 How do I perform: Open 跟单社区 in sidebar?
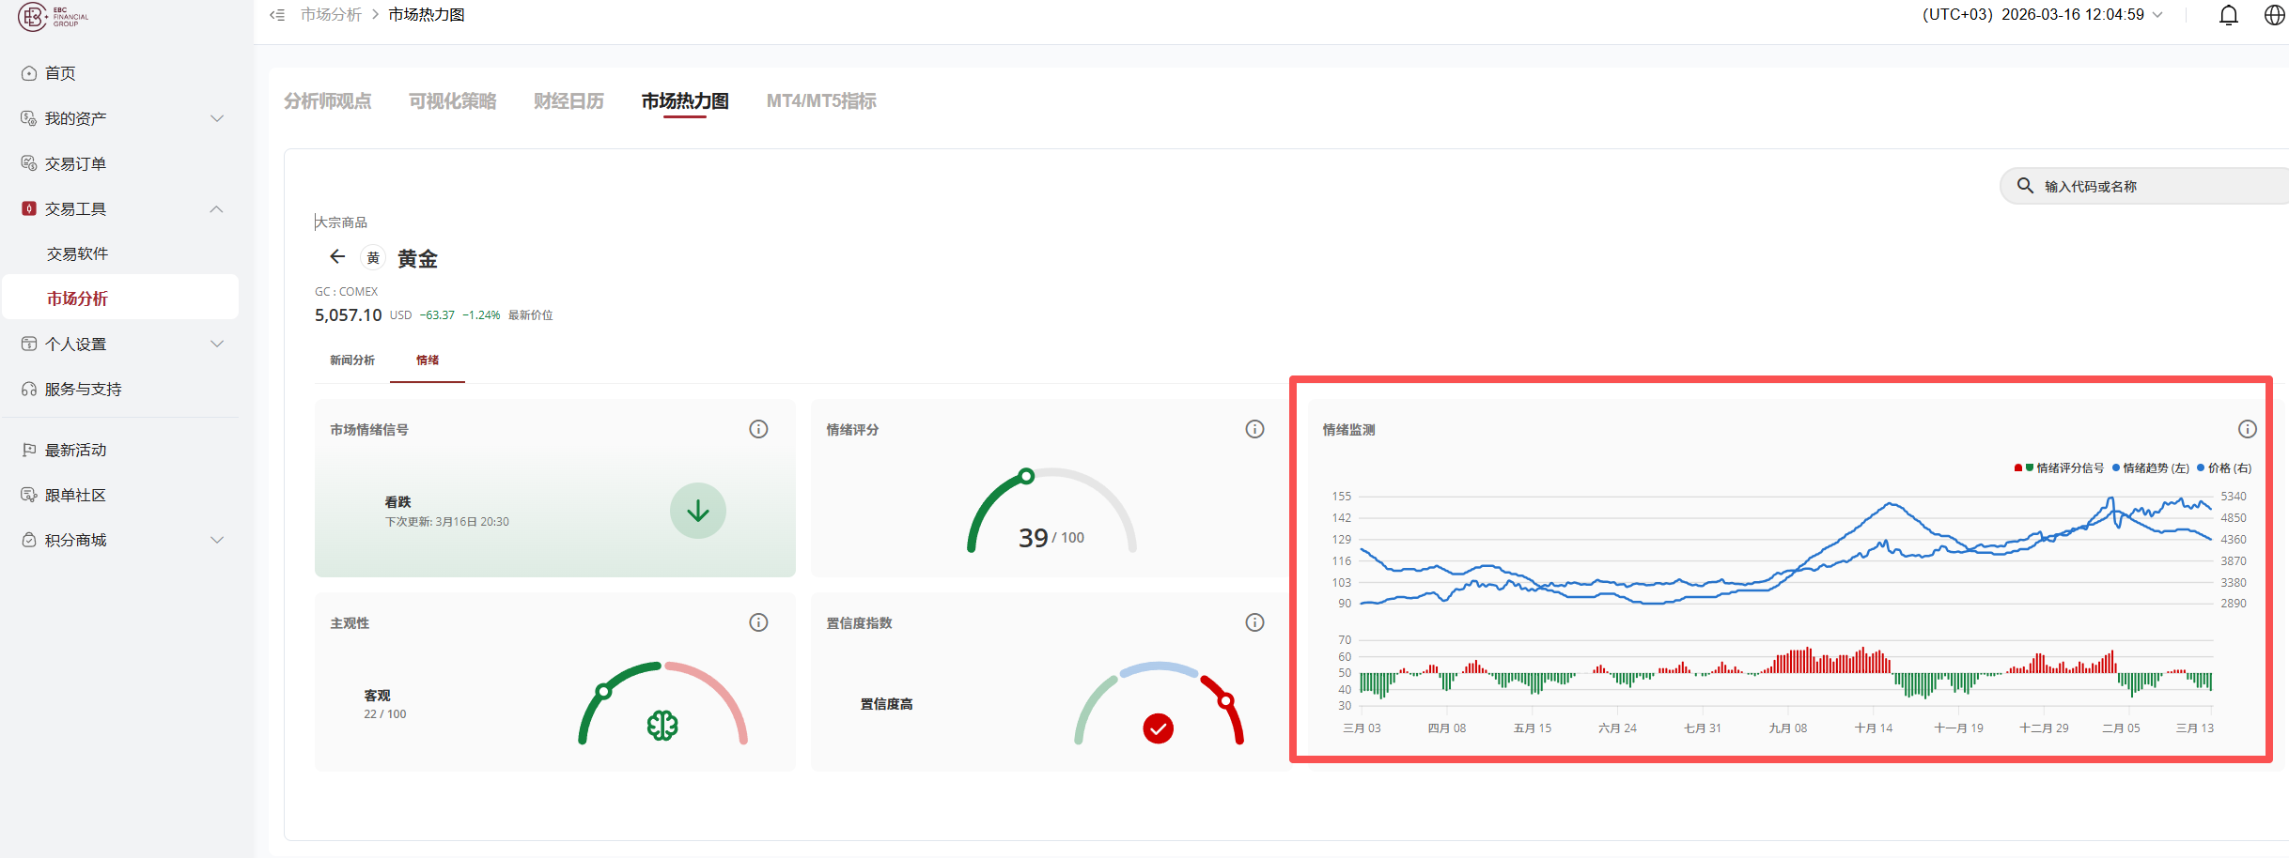(75, 495)
